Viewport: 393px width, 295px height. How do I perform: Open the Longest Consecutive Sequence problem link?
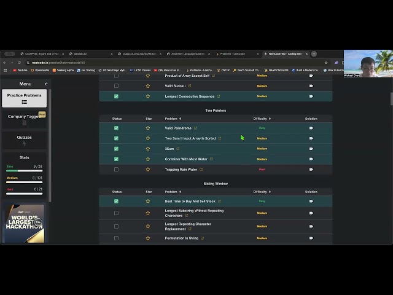click(x=190, y=96)
